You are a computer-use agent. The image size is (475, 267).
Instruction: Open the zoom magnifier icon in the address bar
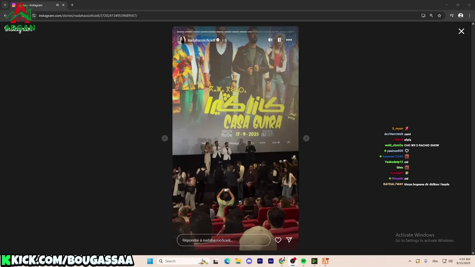[431, 16]
